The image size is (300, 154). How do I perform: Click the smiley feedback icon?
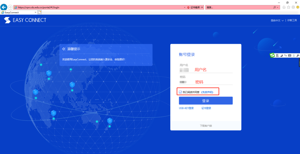point(298,7)
